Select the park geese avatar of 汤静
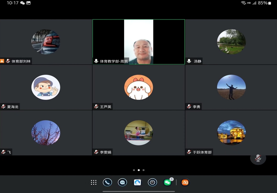This screenshot has height=193, width=277. click(231, 42)
